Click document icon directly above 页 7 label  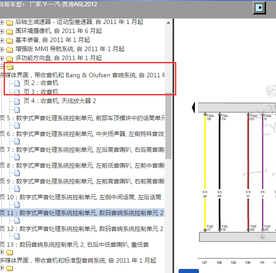coord(17,141)
